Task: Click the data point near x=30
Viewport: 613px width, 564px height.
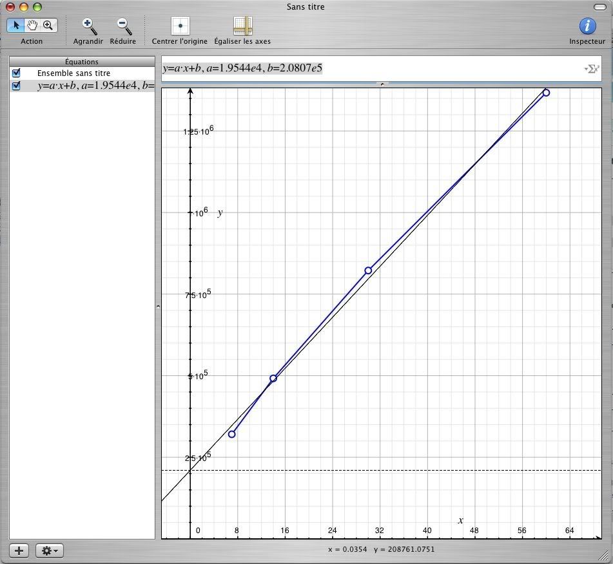Action: tap(368, 270)
